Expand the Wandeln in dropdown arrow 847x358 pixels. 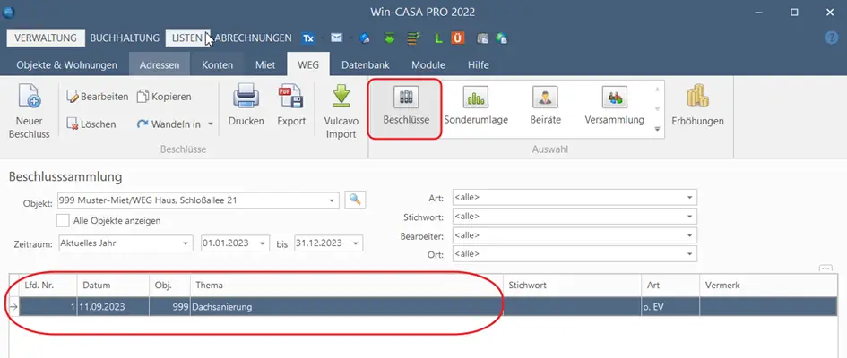pyautogui.click(x=210, y=124)
